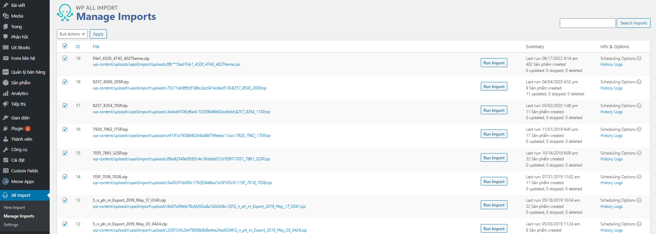Uncheck the checkbox for import ID 18
The width and height of the screenshot is (656, 234).
pos(65,82)
